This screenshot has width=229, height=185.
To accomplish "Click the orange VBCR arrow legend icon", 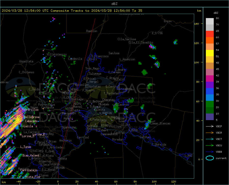I will coord(210,133).
